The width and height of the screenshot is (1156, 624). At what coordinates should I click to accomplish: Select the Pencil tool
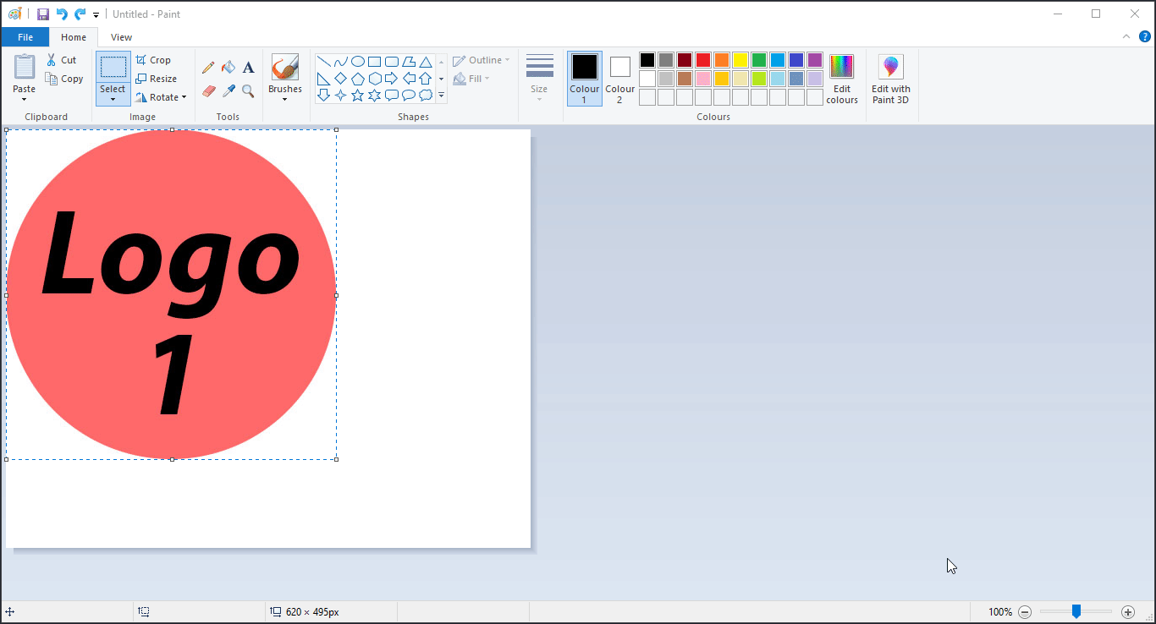tap(208, 68)
